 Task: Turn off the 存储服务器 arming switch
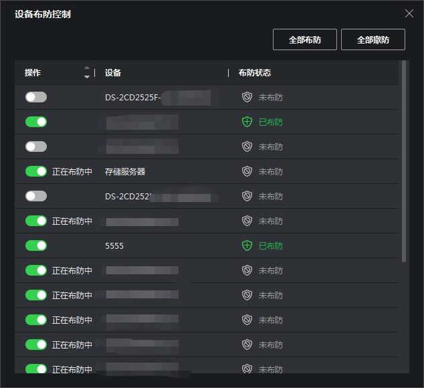click(x=36, y=171)
